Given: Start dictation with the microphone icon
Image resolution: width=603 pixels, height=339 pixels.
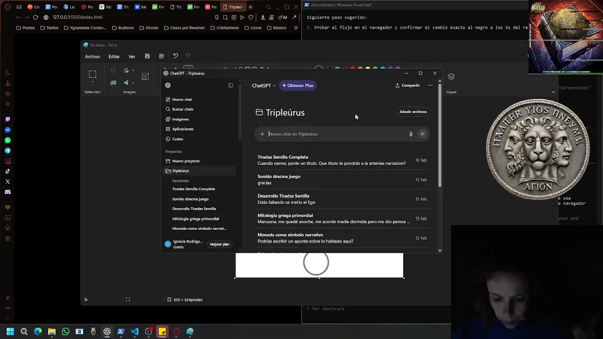Looking at the screenshot, I should tap(411, 134).
